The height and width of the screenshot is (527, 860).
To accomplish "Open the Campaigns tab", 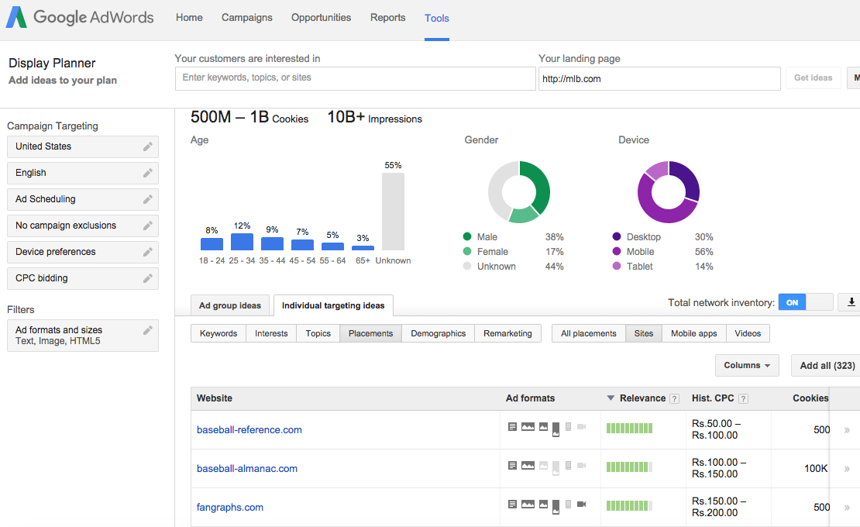I will [247, 18].
